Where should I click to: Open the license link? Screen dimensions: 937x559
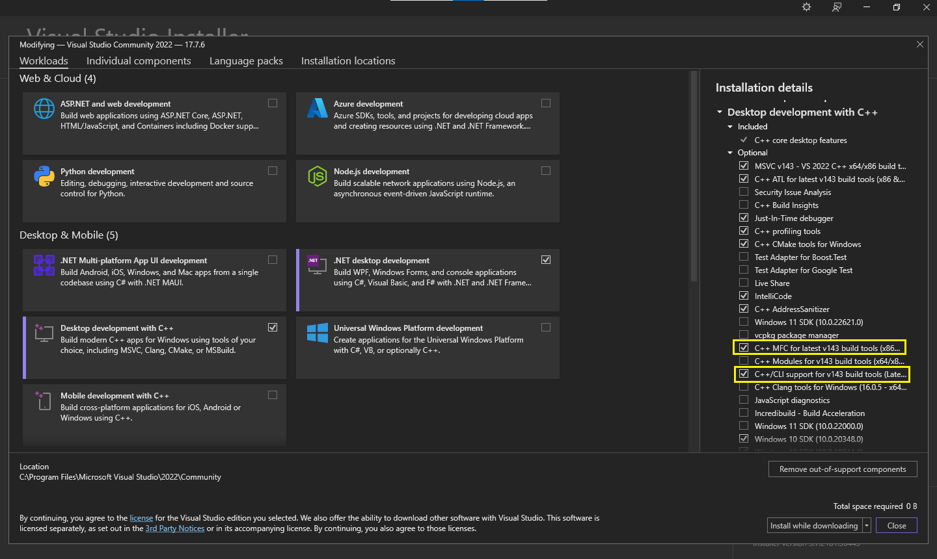coord(141,518)
